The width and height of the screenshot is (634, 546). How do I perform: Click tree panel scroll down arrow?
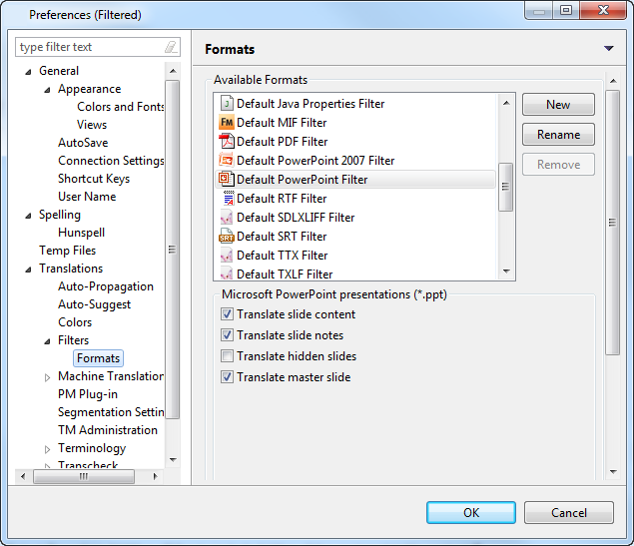click(173, 460)
